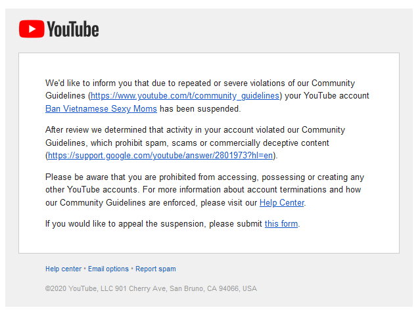Click the footer 'Help center' link
The image size is (420, 314).
64,269
